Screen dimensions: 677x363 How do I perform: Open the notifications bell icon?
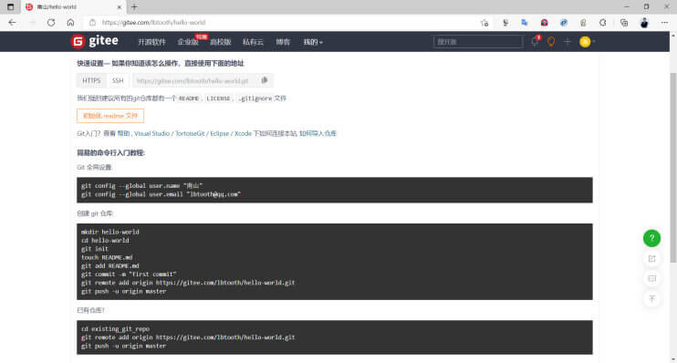535,41
